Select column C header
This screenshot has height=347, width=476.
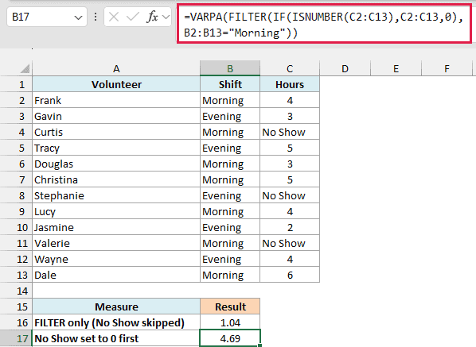click(x=290, y=69)
